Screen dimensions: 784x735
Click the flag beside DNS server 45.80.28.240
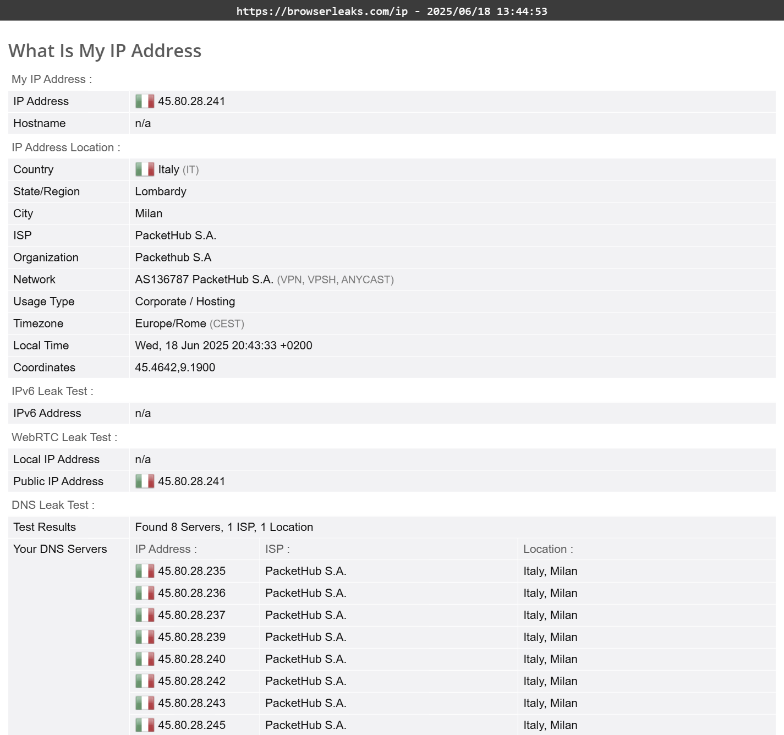tap(145, 659)
